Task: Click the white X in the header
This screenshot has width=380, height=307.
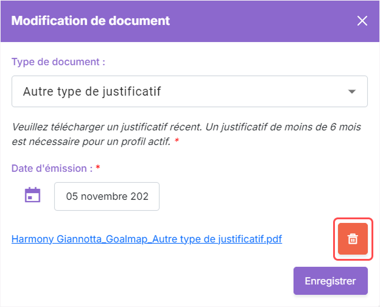Action: tap(362, 21)
